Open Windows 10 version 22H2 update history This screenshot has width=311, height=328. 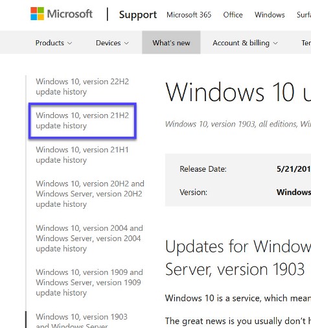click(x=82, y=87)
